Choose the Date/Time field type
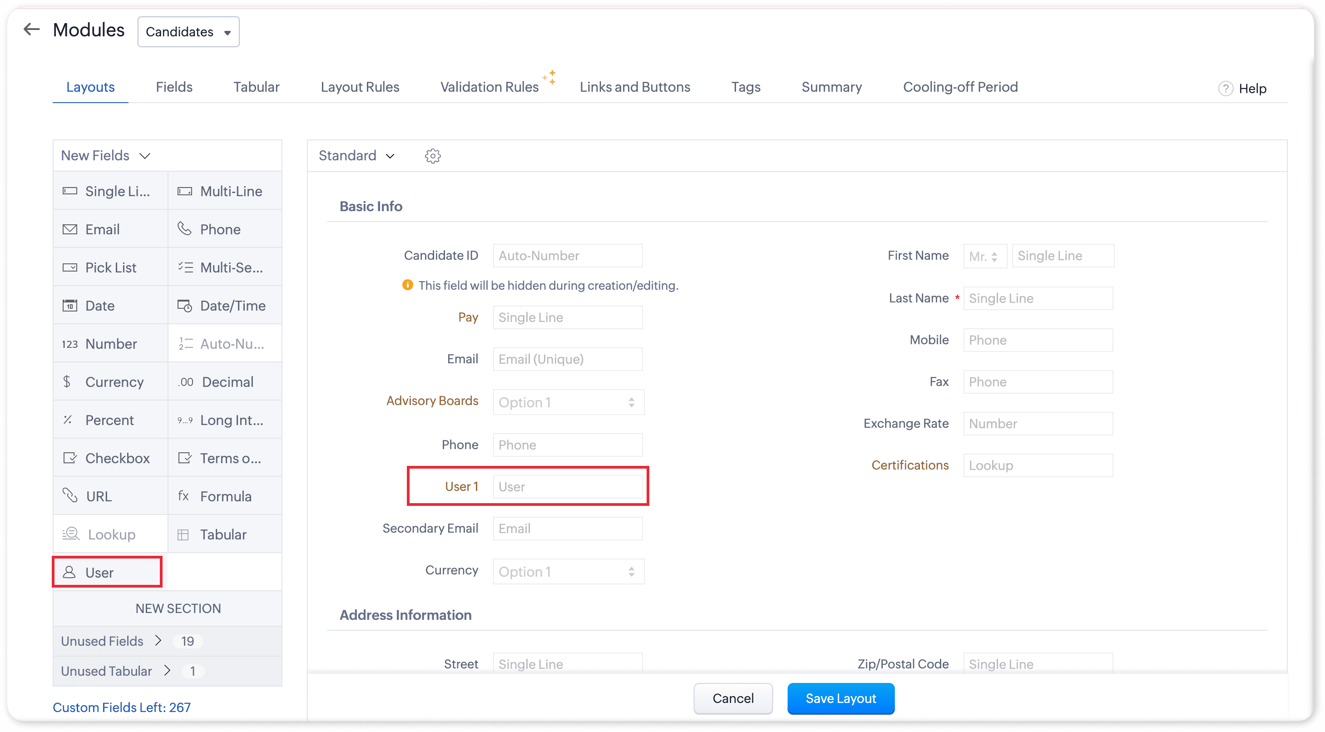Image resolution: width=1325 pixels, height=732 pixels. (232, 306)
